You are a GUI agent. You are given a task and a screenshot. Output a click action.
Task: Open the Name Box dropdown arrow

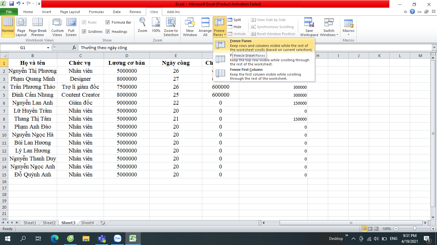48,48
